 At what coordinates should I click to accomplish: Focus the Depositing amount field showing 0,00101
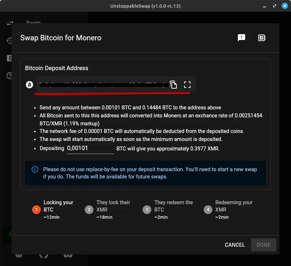pos(90,149)
